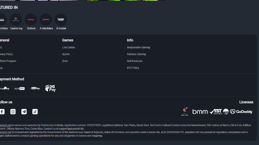
Task: Open the Affiliate Program link
Action: [8, 61]
